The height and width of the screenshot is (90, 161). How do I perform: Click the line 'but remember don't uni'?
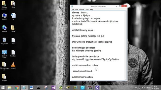pos(82,77)
